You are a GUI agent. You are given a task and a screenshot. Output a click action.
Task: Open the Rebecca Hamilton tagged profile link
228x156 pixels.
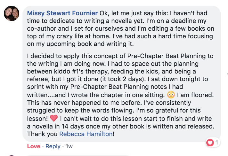point(86,134)
